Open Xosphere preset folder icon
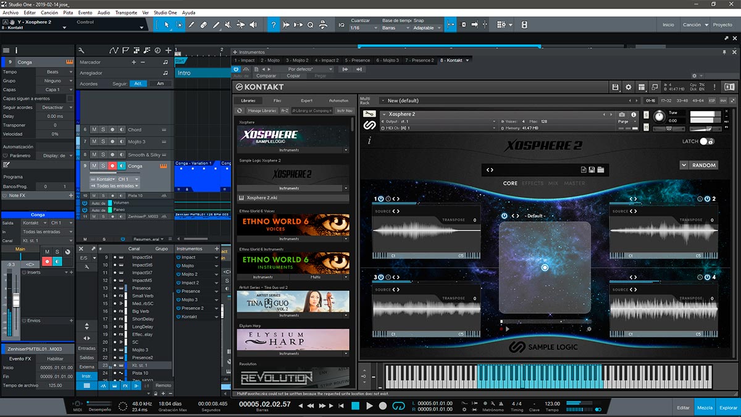The width and height of the screenshot is (741, 417). pos(600,169)
